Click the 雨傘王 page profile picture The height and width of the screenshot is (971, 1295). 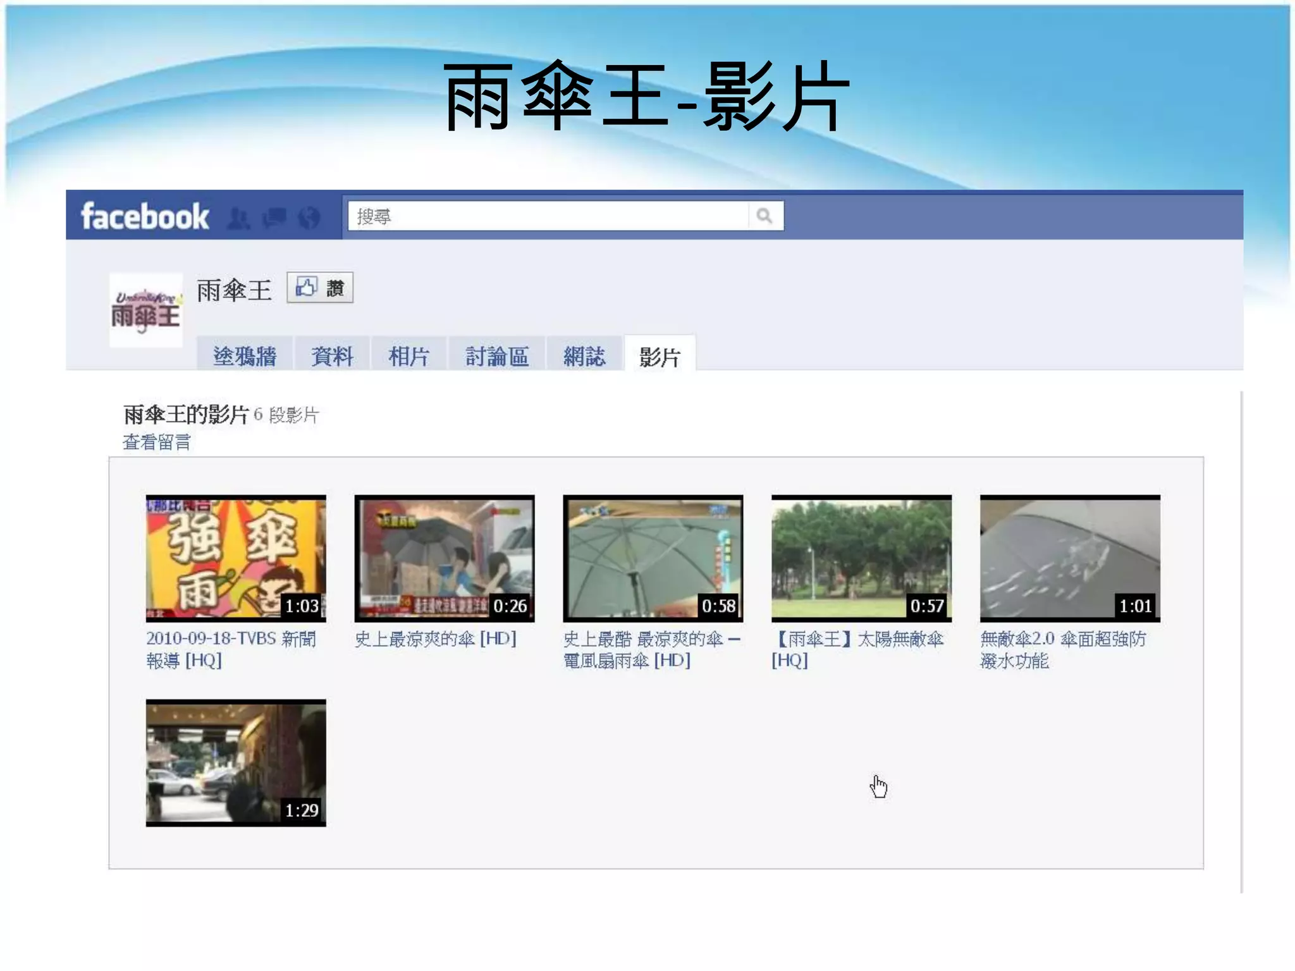[146, 310]
